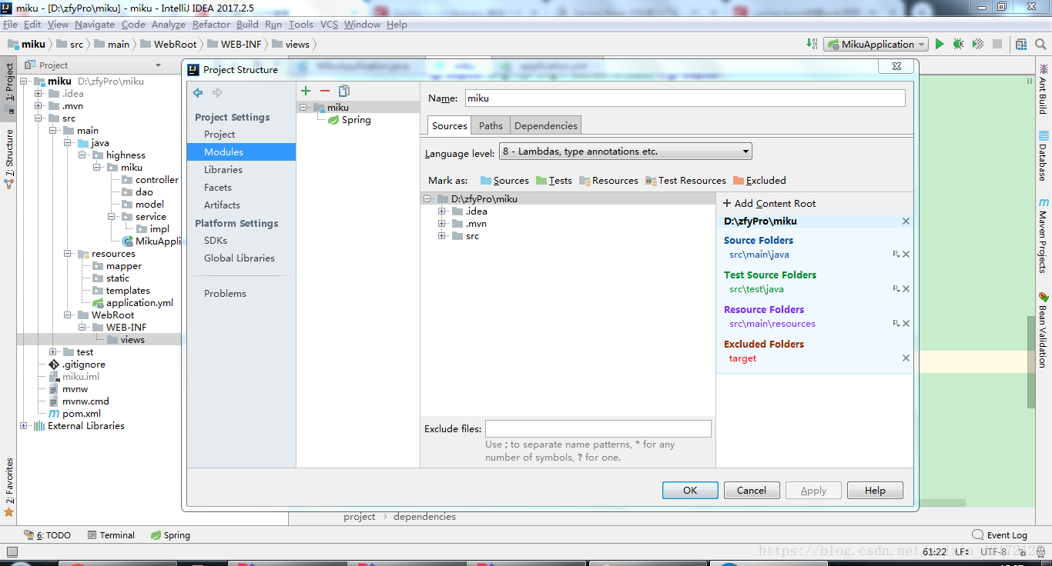
Task: Click the Help button
Action: click(875, 491)
